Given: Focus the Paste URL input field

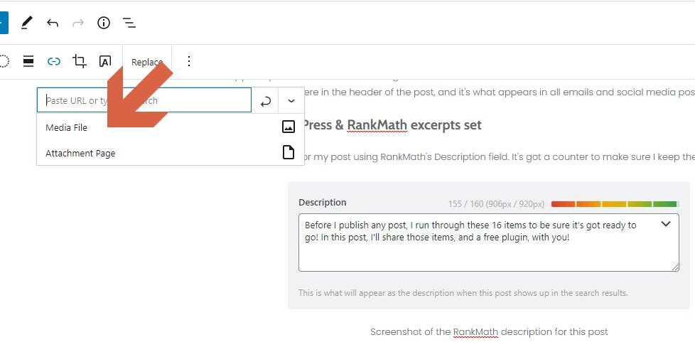Looking at the screenshot, I should (144, 100).
